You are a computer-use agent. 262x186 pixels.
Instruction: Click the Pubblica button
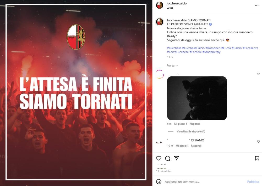point(253,182)
